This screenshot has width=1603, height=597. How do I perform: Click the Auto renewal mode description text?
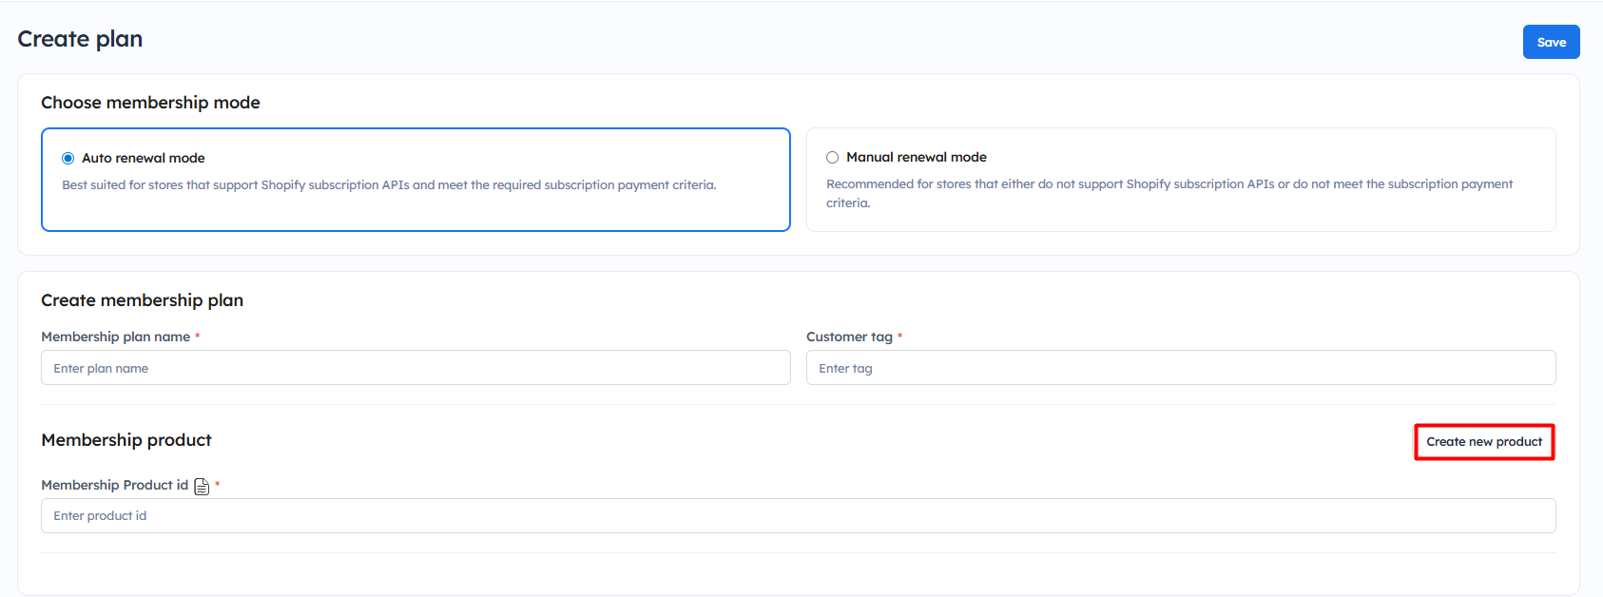[389, 185]
